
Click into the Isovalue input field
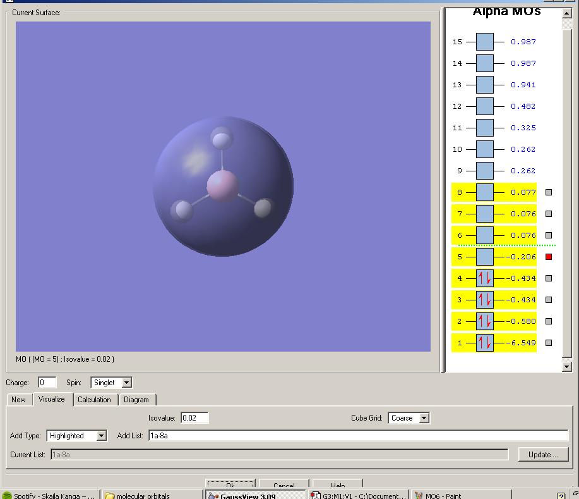click(x=194, y=418)
